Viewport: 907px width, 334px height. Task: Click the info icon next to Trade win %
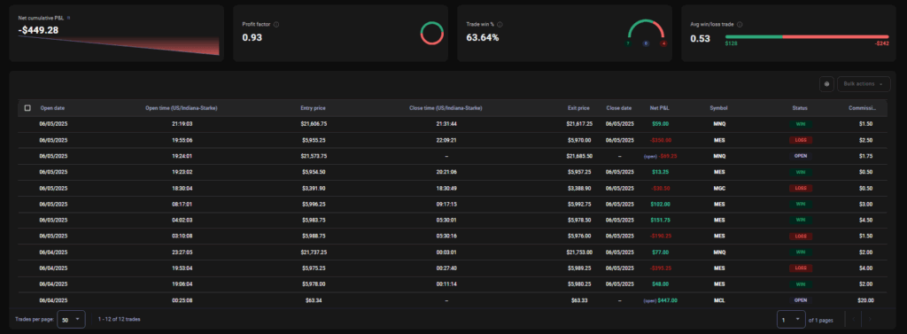500,25
